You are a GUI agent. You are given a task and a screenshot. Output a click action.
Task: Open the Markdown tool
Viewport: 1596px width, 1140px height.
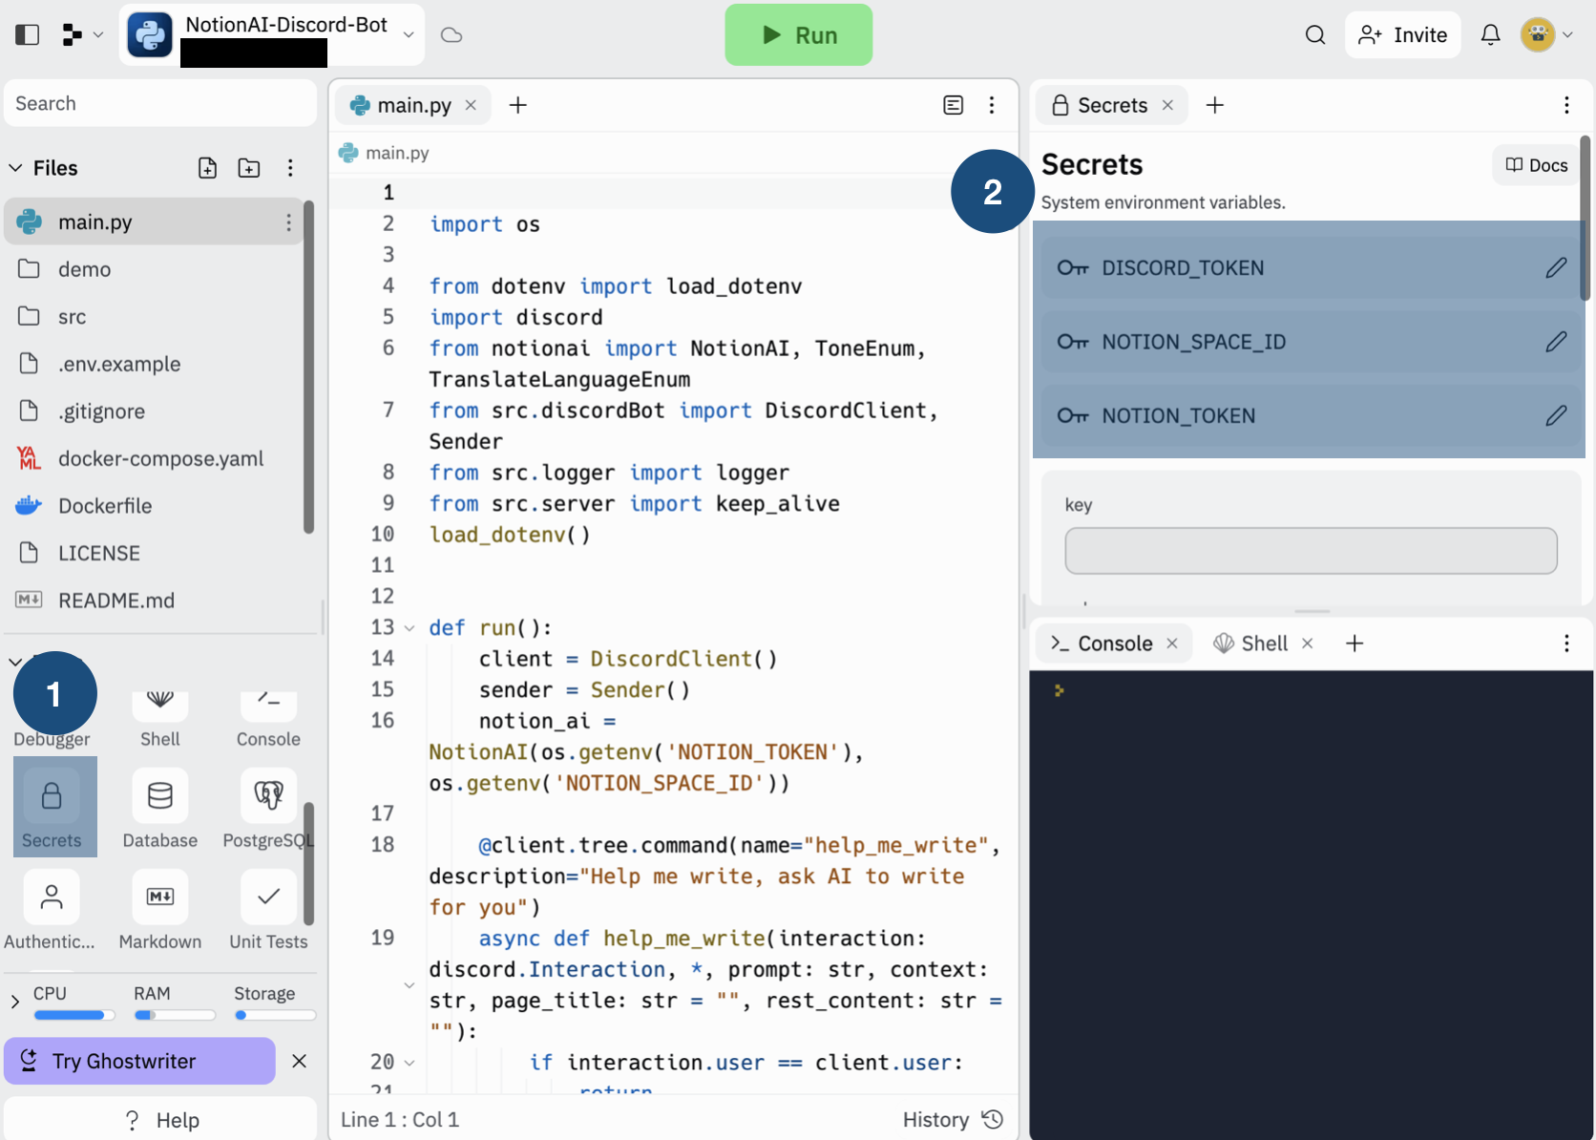pos(160,909)
